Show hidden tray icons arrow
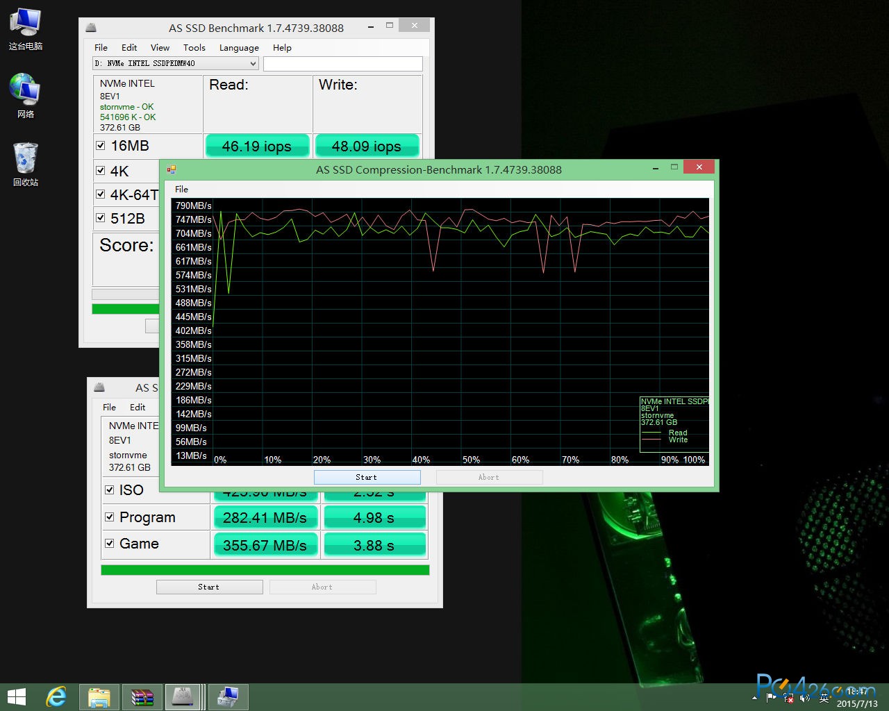The height and width of the screenshot is (711, 889). click(x=755, y=697)
